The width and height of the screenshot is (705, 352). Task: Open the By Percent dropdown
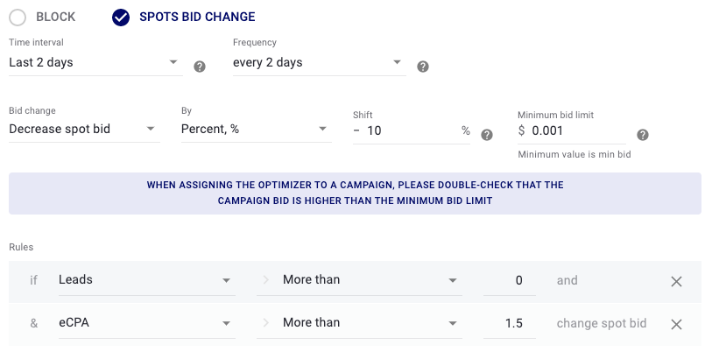pos(257,130)
